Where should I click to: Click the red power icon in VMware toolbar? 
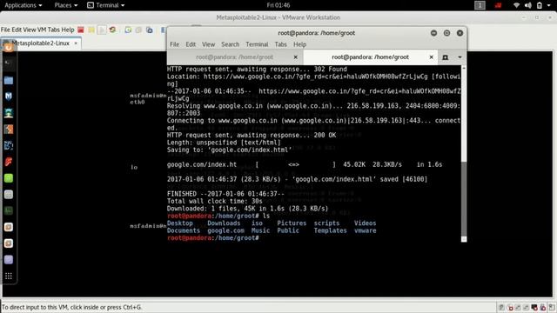point(81,30)
